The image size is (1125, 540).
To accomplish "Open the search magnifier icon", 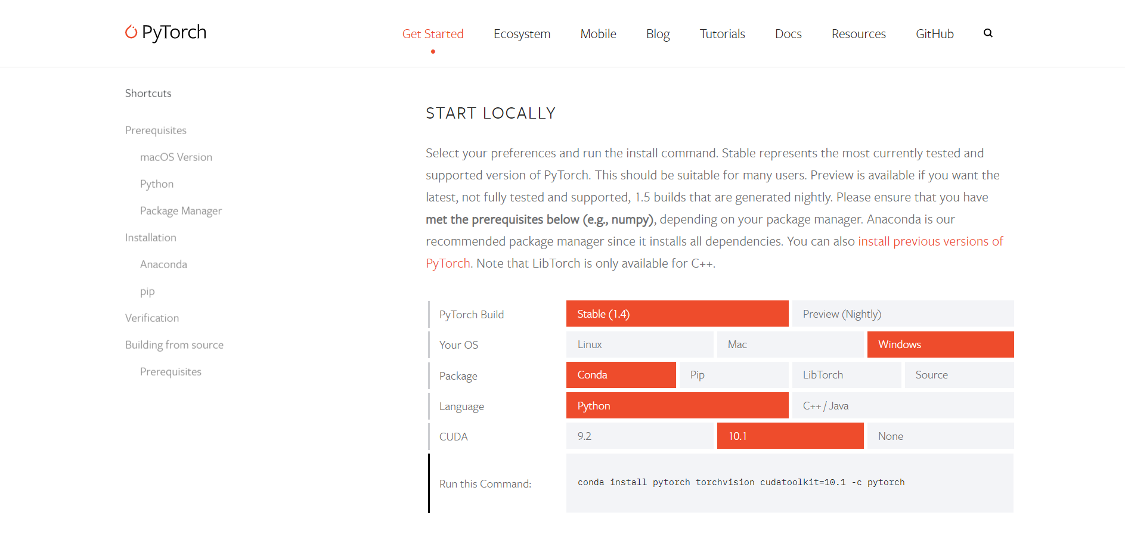I will (x=988, y=33).
